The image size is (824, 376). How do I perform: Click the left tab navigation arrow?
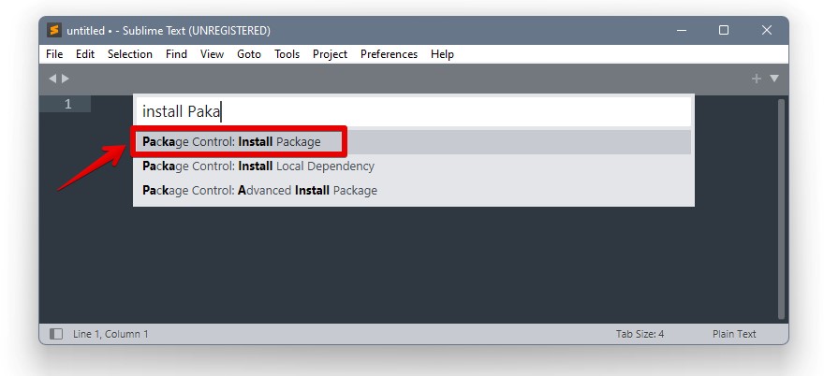pyautogui.click(x=52, y=79)
